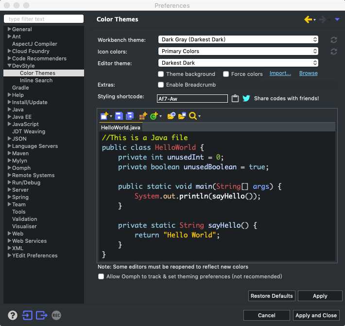Select Tools preference page
Image resolution: width=345 pixels, height=326 pixels.
(18, 212)
